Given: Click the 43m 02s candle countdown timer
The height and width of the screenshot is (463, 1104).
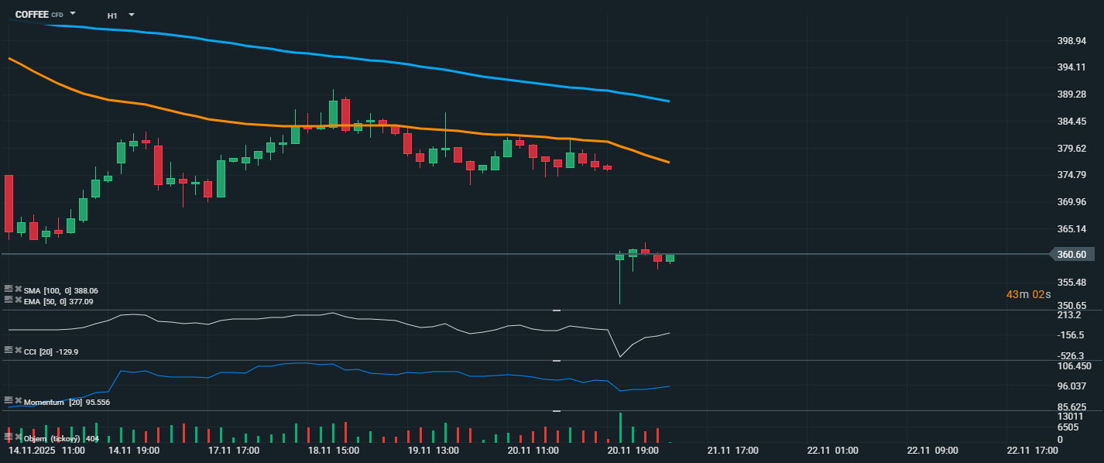Looking at the screenshot, I should point(1028,295).
